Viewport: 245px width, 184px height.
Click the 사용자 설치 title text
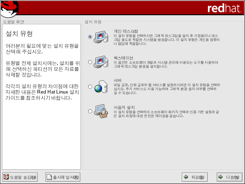pos(124,107)
